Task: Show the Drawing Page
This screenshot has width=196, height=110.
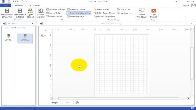Action: coord(76,16)
